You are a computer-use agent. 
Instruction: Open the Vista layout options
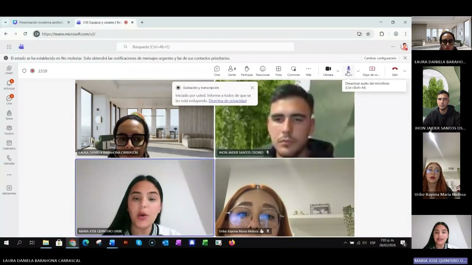pyautogui.click(x=278, y=71)
